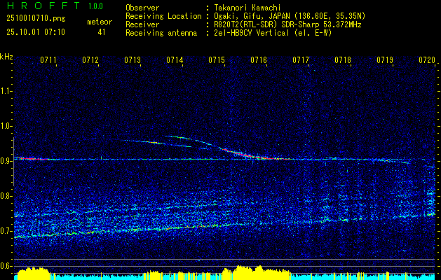This screenshot has width=441, height=280.
Task: Click the 0719 time marker
Action: click(x=385, y=60)
